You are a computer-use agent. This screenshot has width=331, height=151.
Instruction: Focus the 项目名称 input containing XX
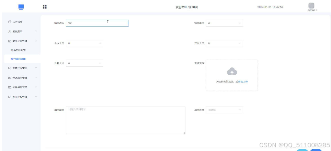(x=97, y=23)
